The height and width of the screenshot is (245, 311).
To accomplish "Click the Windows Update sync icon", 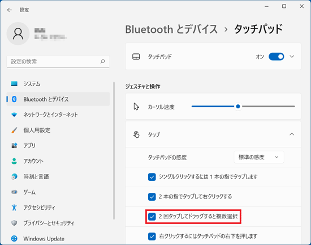I will (x=14, y=238).
